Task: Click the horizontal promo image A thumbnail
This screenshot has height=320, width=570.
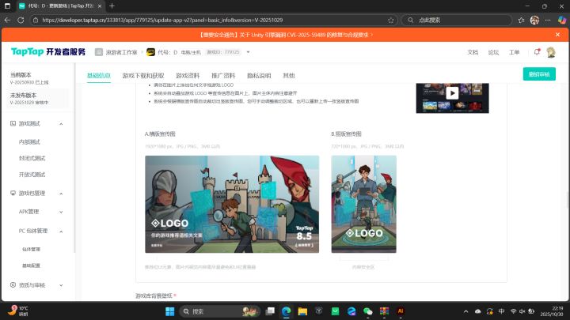Action: click(232, 205)
